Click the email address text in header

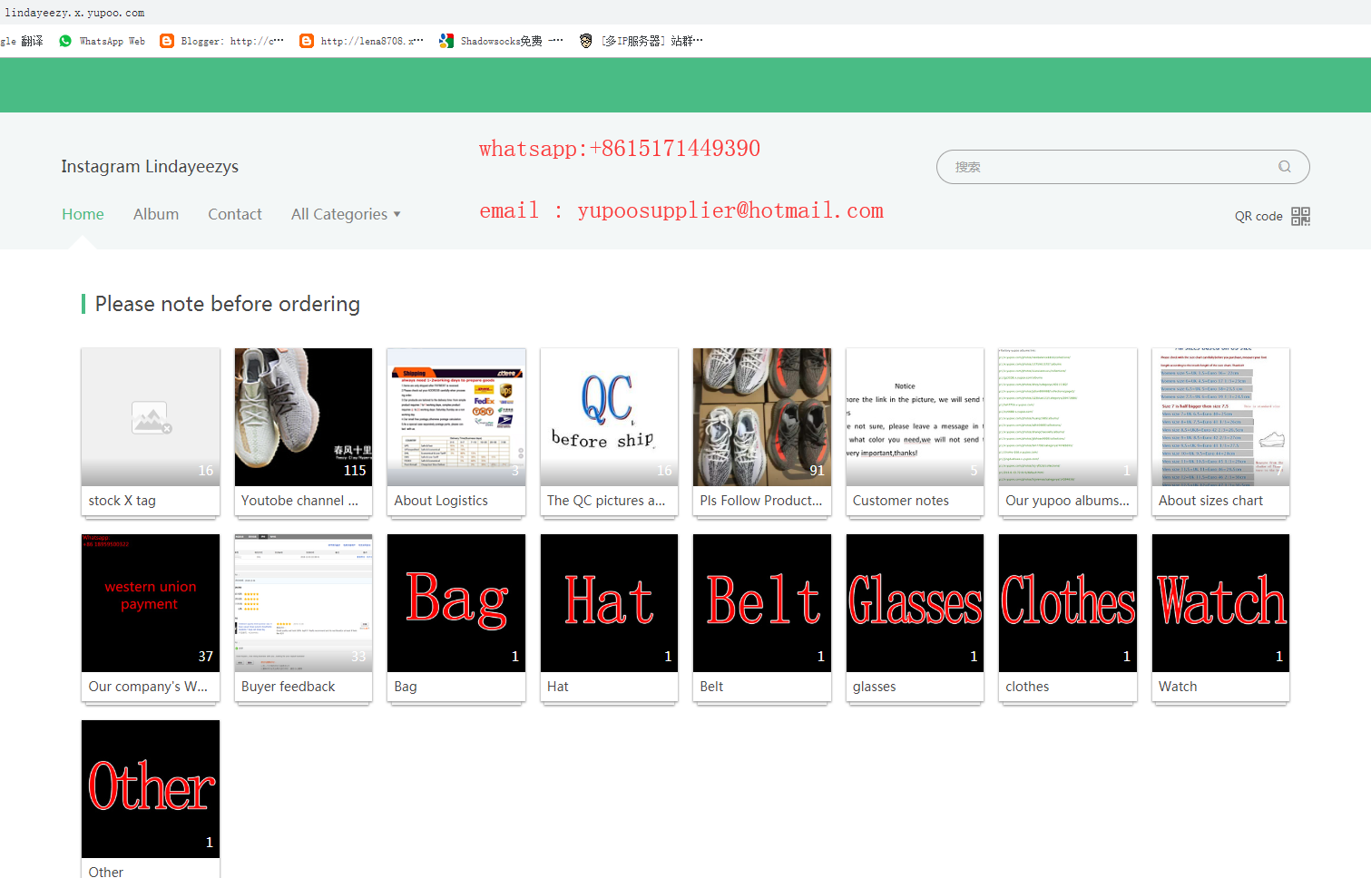[x=681, y=211]
